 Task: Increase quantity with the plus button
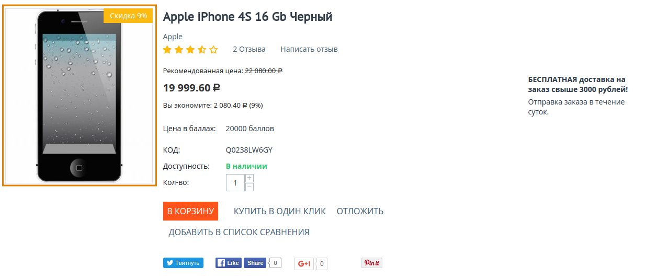[x=250, y=178]
